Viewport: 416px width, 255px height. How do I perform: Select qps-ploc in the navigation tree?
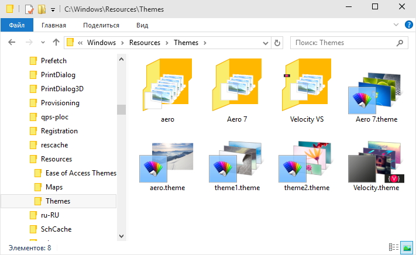pos(54,117)
